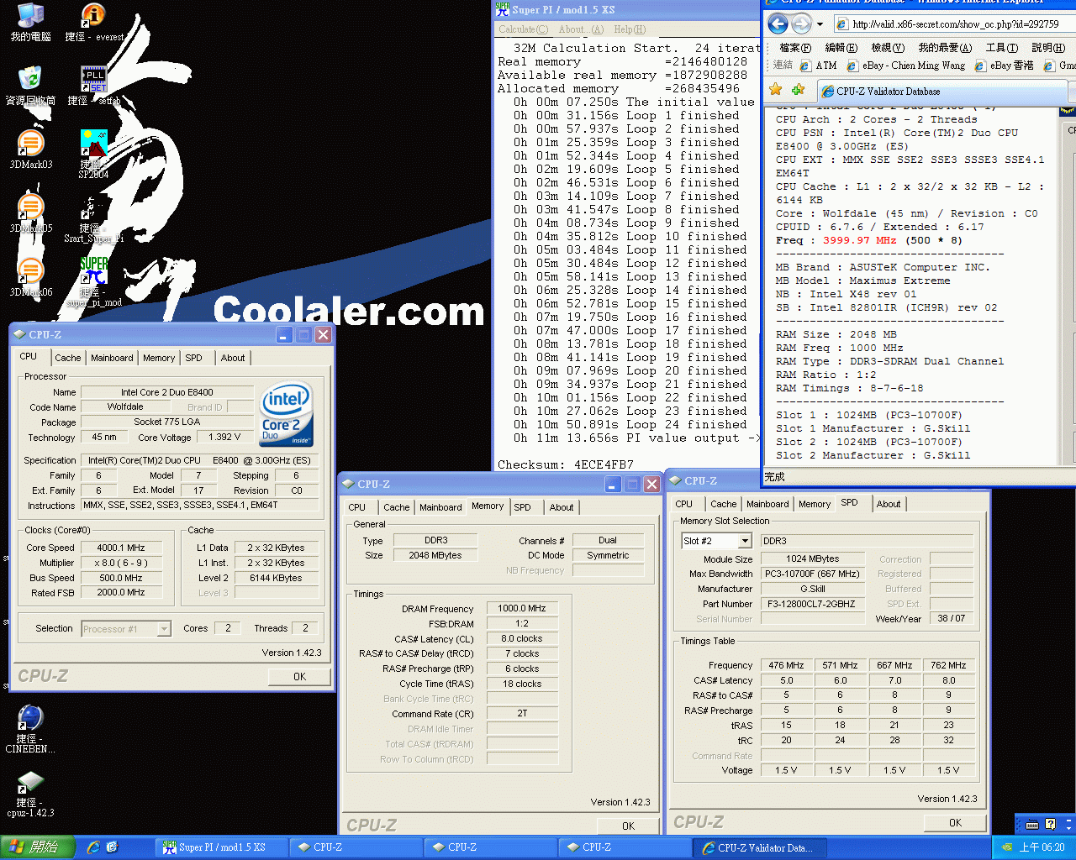Viewport: 1076px width, 860px height.
Task: Launch Internet Explorer from the quick launch bar
Action: pos(93,847)
